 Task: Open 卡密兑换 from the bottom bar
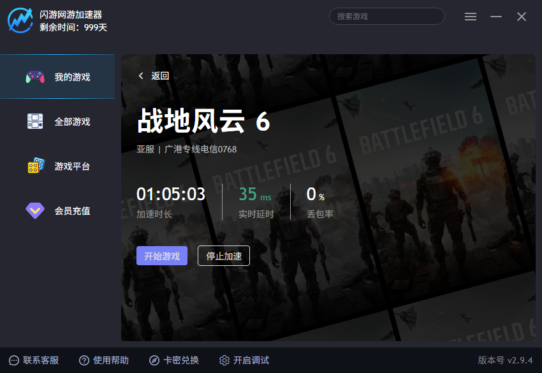pos(173,360)
